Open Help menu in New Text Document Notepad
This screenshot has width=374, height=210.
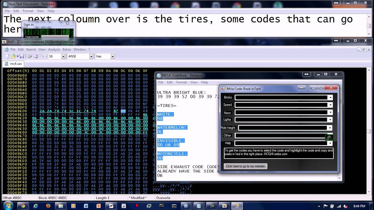(51, 11)
